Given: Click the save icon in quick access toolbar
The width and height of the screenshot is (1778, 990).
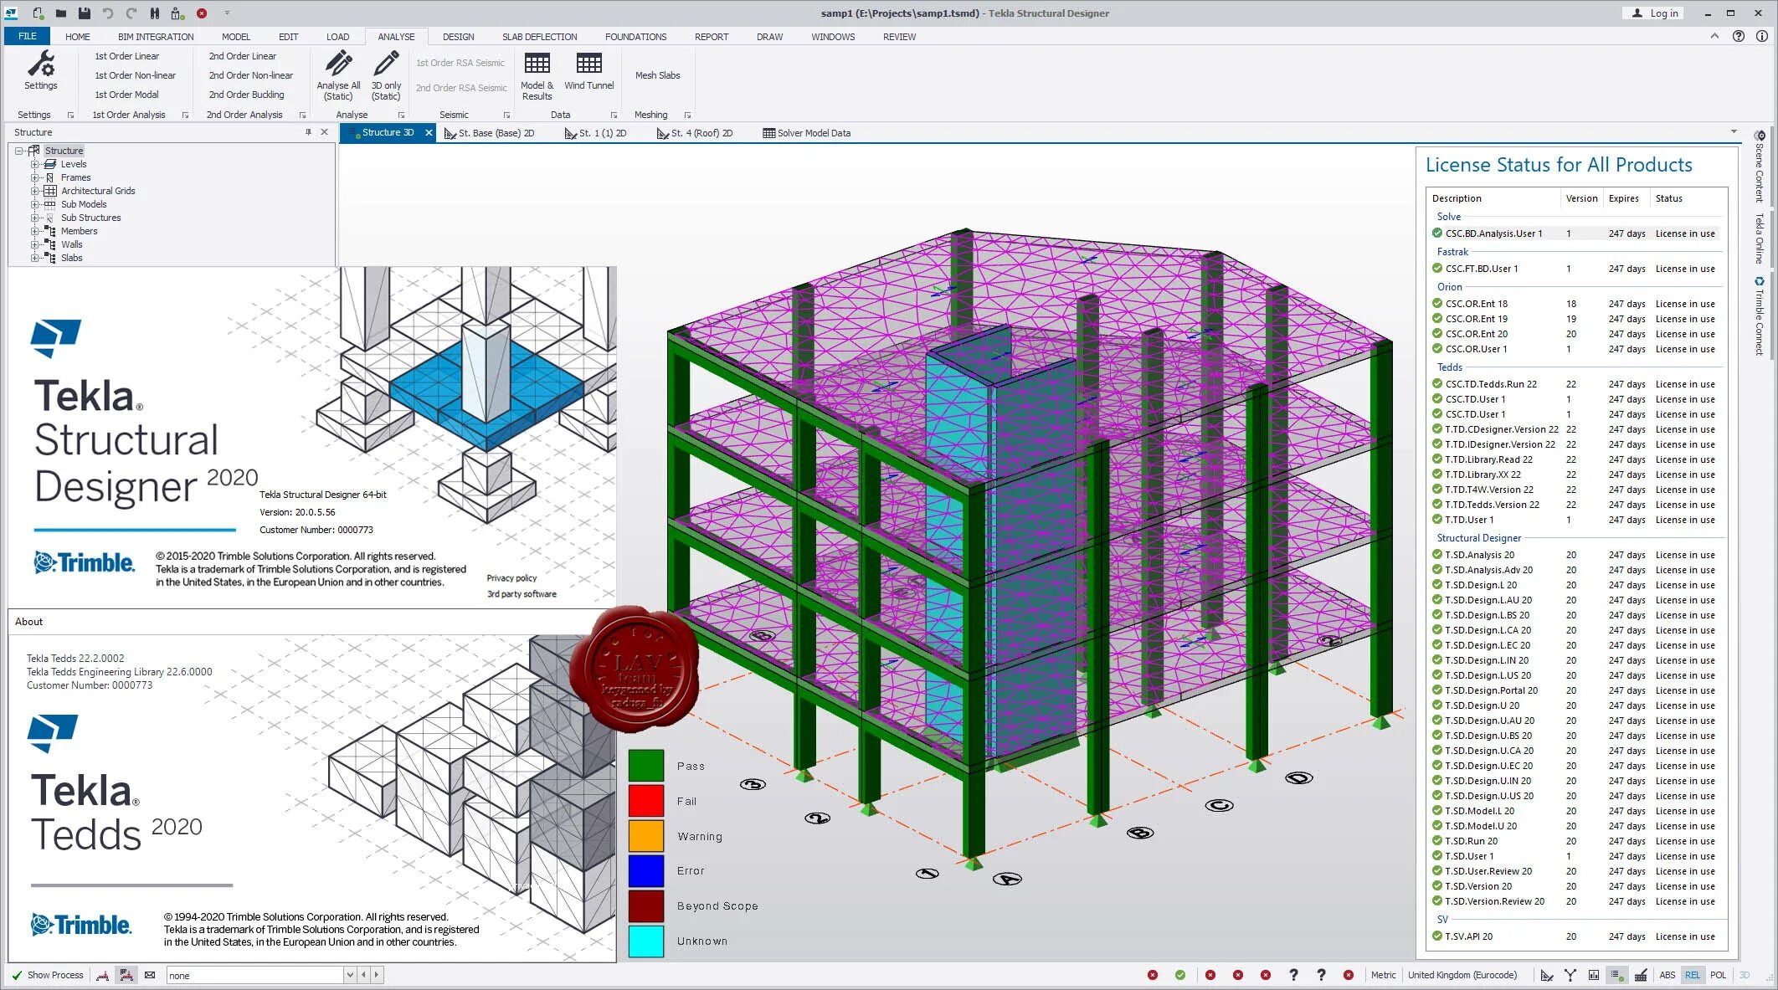Looking at the screenshot, I should pos(84,13).
